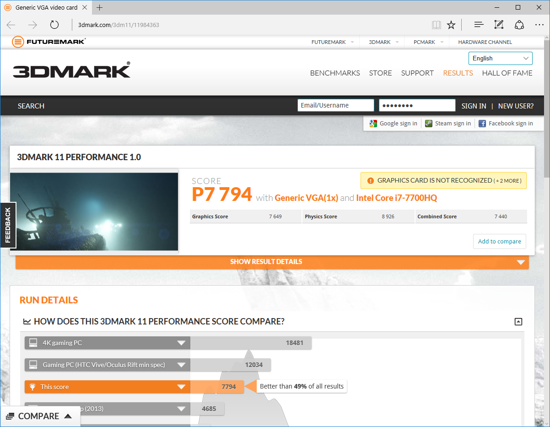Image resolution: width=550 pixels, height=427 pixels.
Task: Go to HALL OF FAME
Action: click(x=507, y=73)
